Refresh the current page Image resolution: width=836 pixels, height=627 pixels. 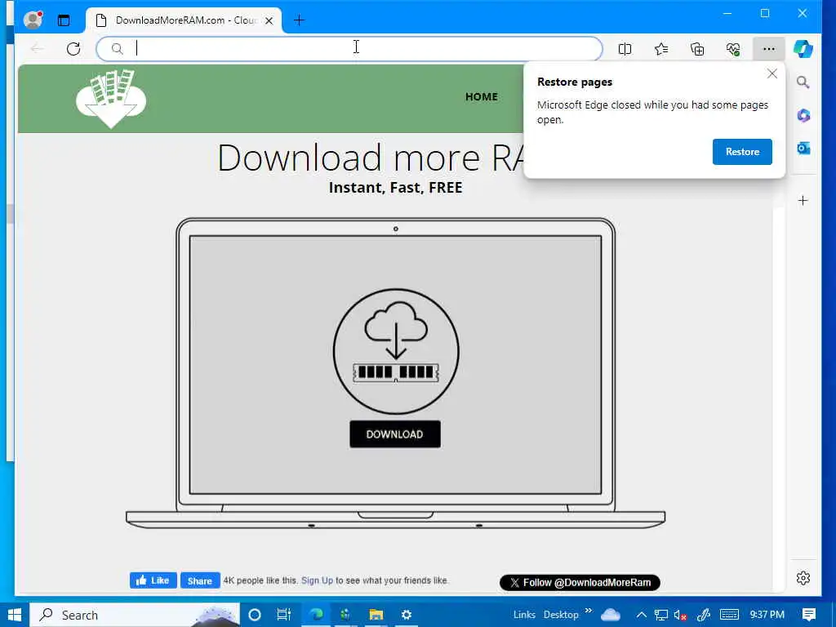point(73,49)
